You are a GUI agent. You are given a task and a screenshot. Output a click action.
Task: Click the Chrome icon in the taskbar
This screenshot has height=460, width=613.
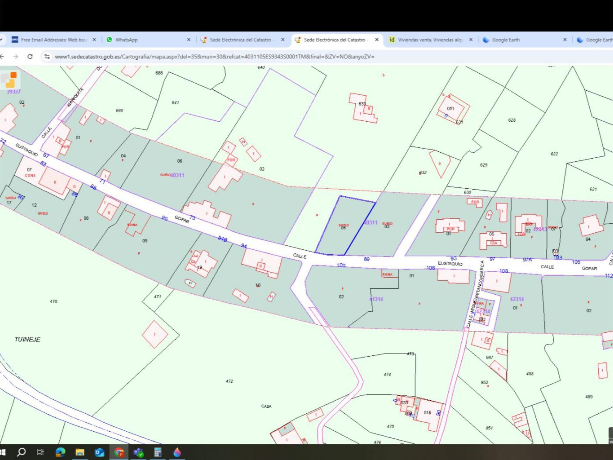click(119, 452)
